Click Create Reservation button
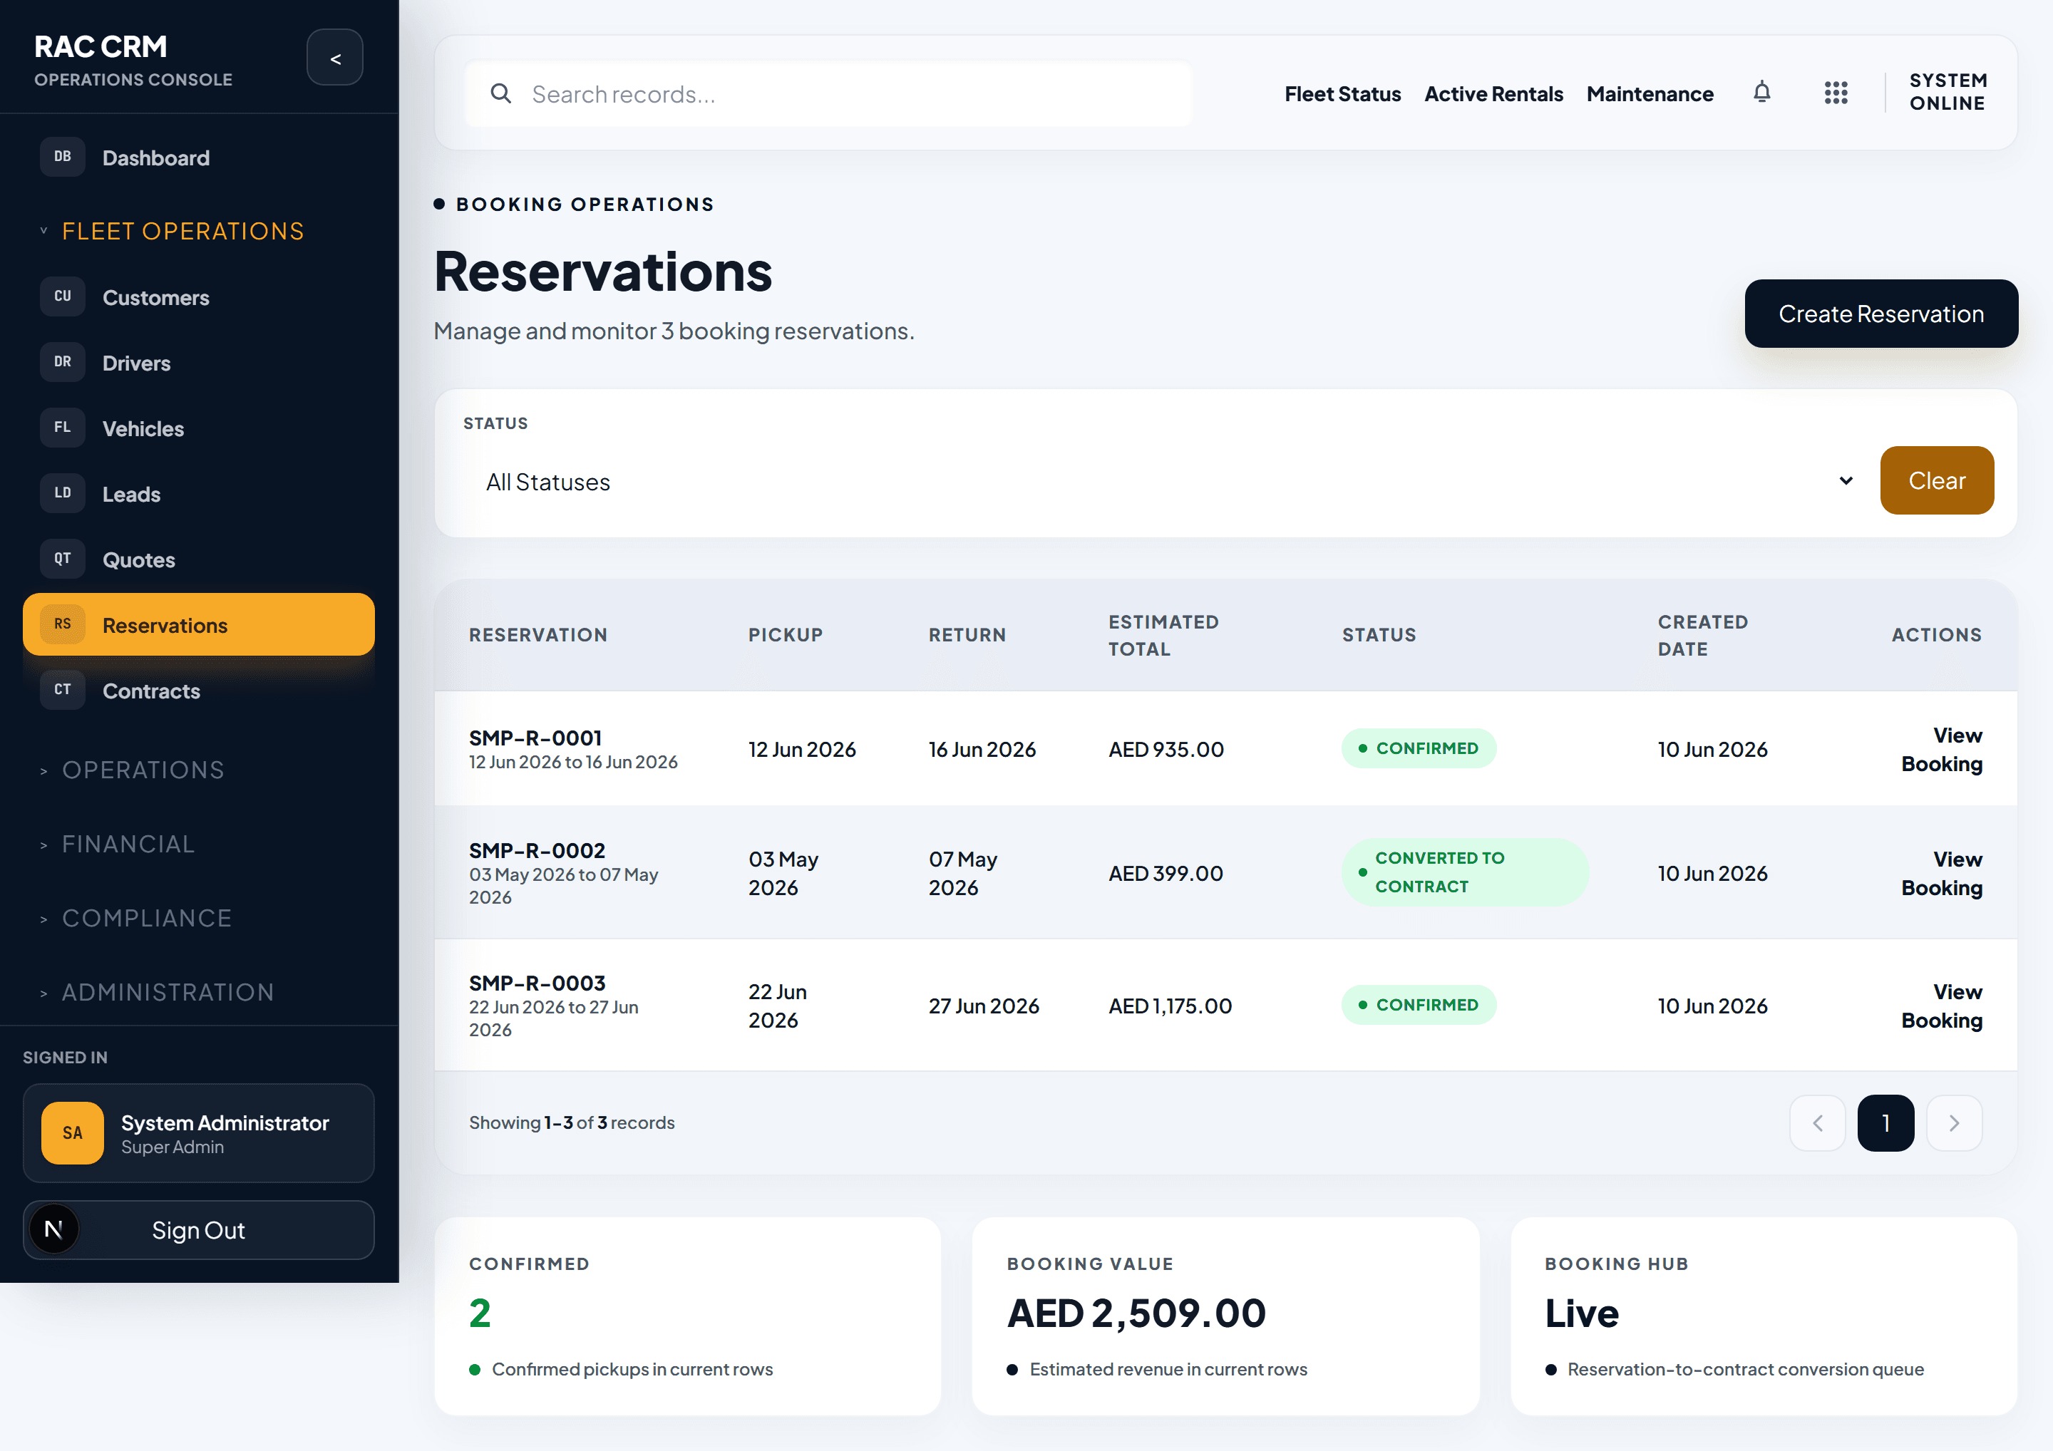The height and width of the screenshot is (1451, 2053). (x=1880, y=314)
